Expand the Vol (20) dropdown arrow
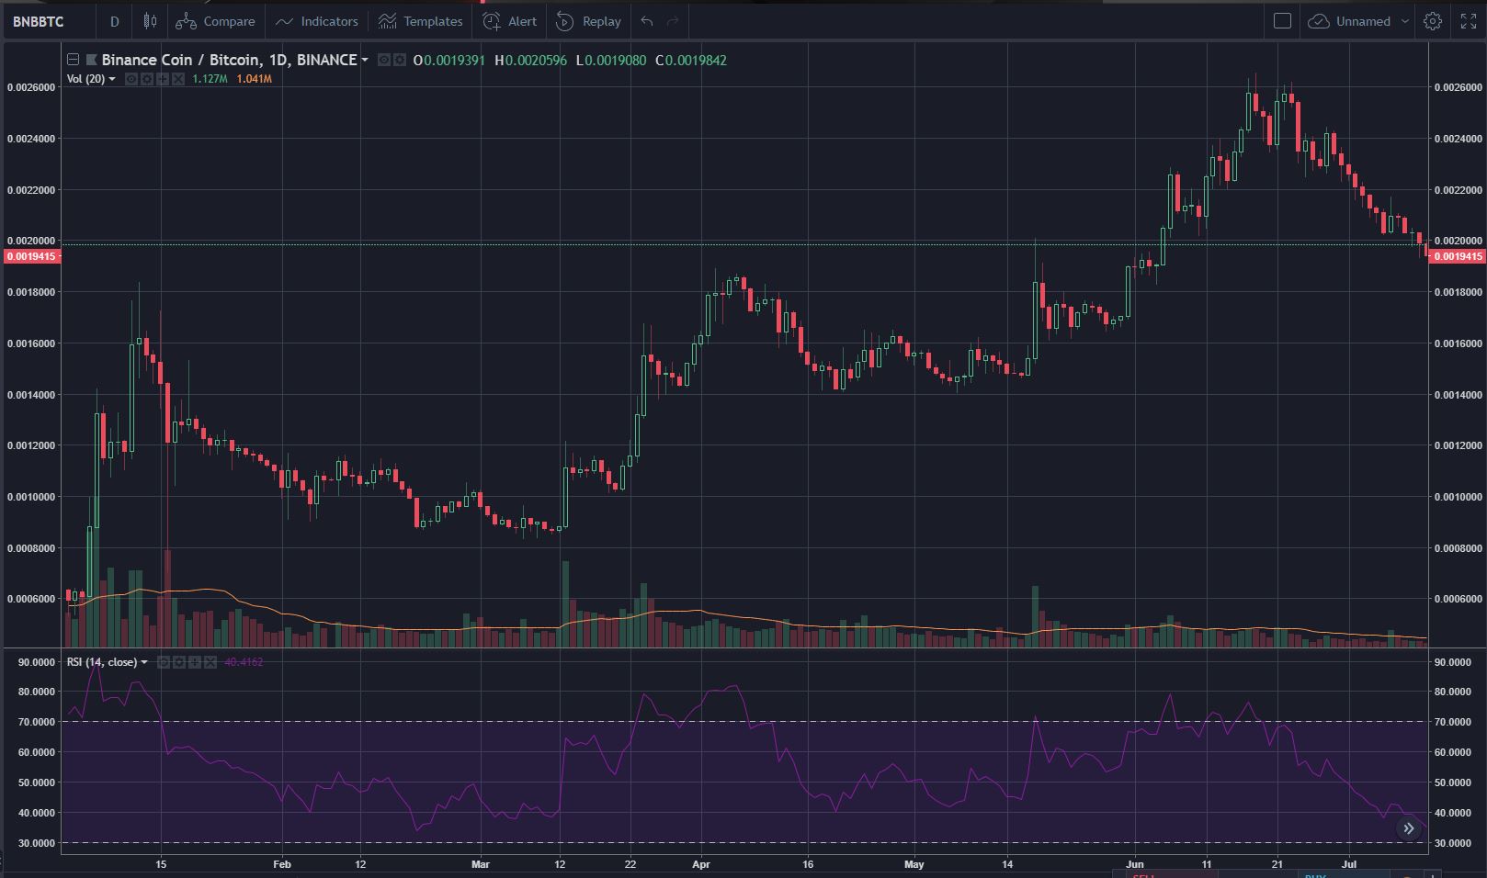1487x878 pixels. 112,79
